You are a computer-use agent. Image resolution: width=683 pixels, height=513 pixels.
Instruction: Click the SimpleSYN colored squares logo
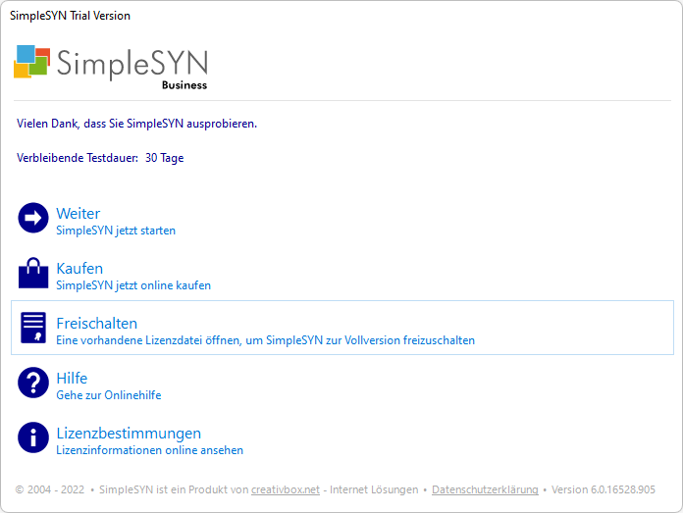31,62
